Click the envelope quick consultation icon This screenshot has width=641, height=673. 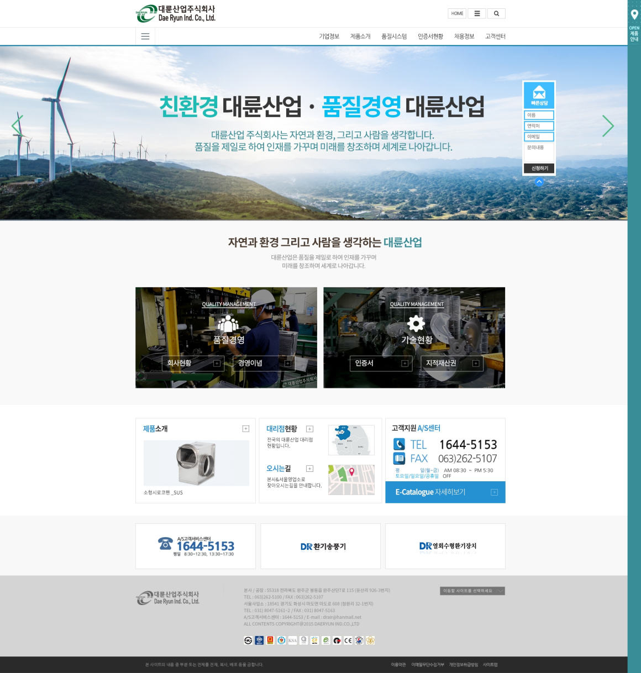tap(539, 93)
